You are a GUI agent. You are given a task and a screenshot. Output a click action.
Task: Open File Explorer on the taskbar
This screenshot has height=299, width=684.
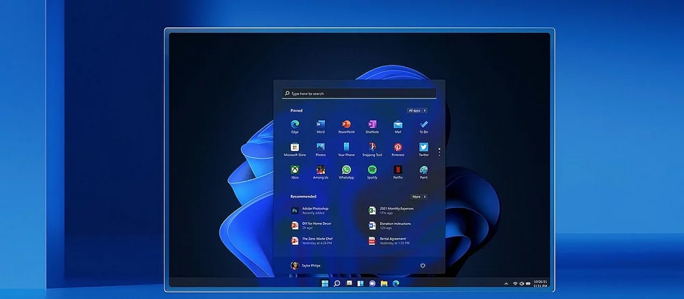click(x=384, y=283)
